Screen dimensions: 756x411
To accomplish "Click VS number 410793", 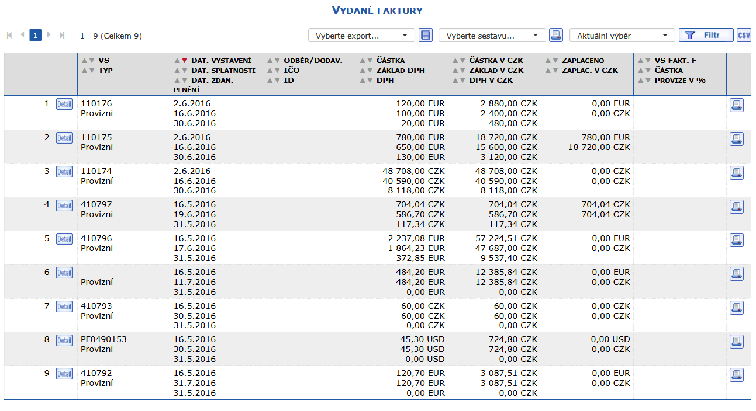I will tap(96, 306).
